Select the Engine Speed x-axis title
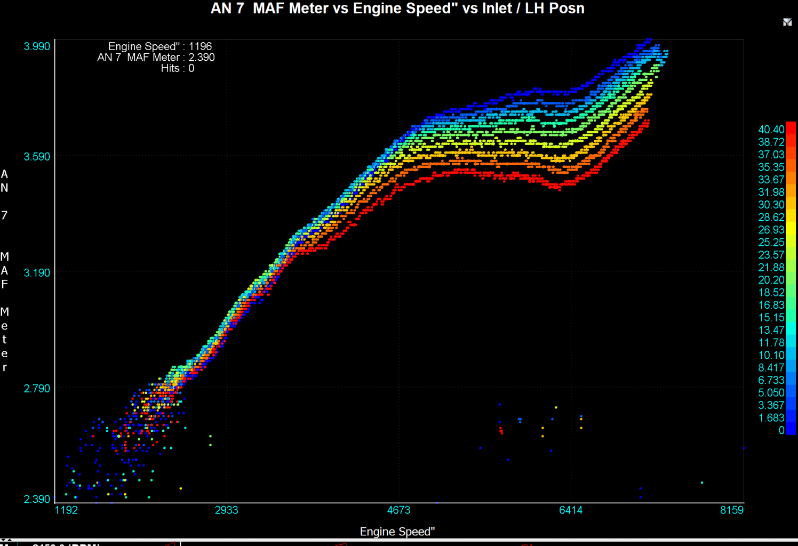The image size is (798, 546). (x=397, y=532)
